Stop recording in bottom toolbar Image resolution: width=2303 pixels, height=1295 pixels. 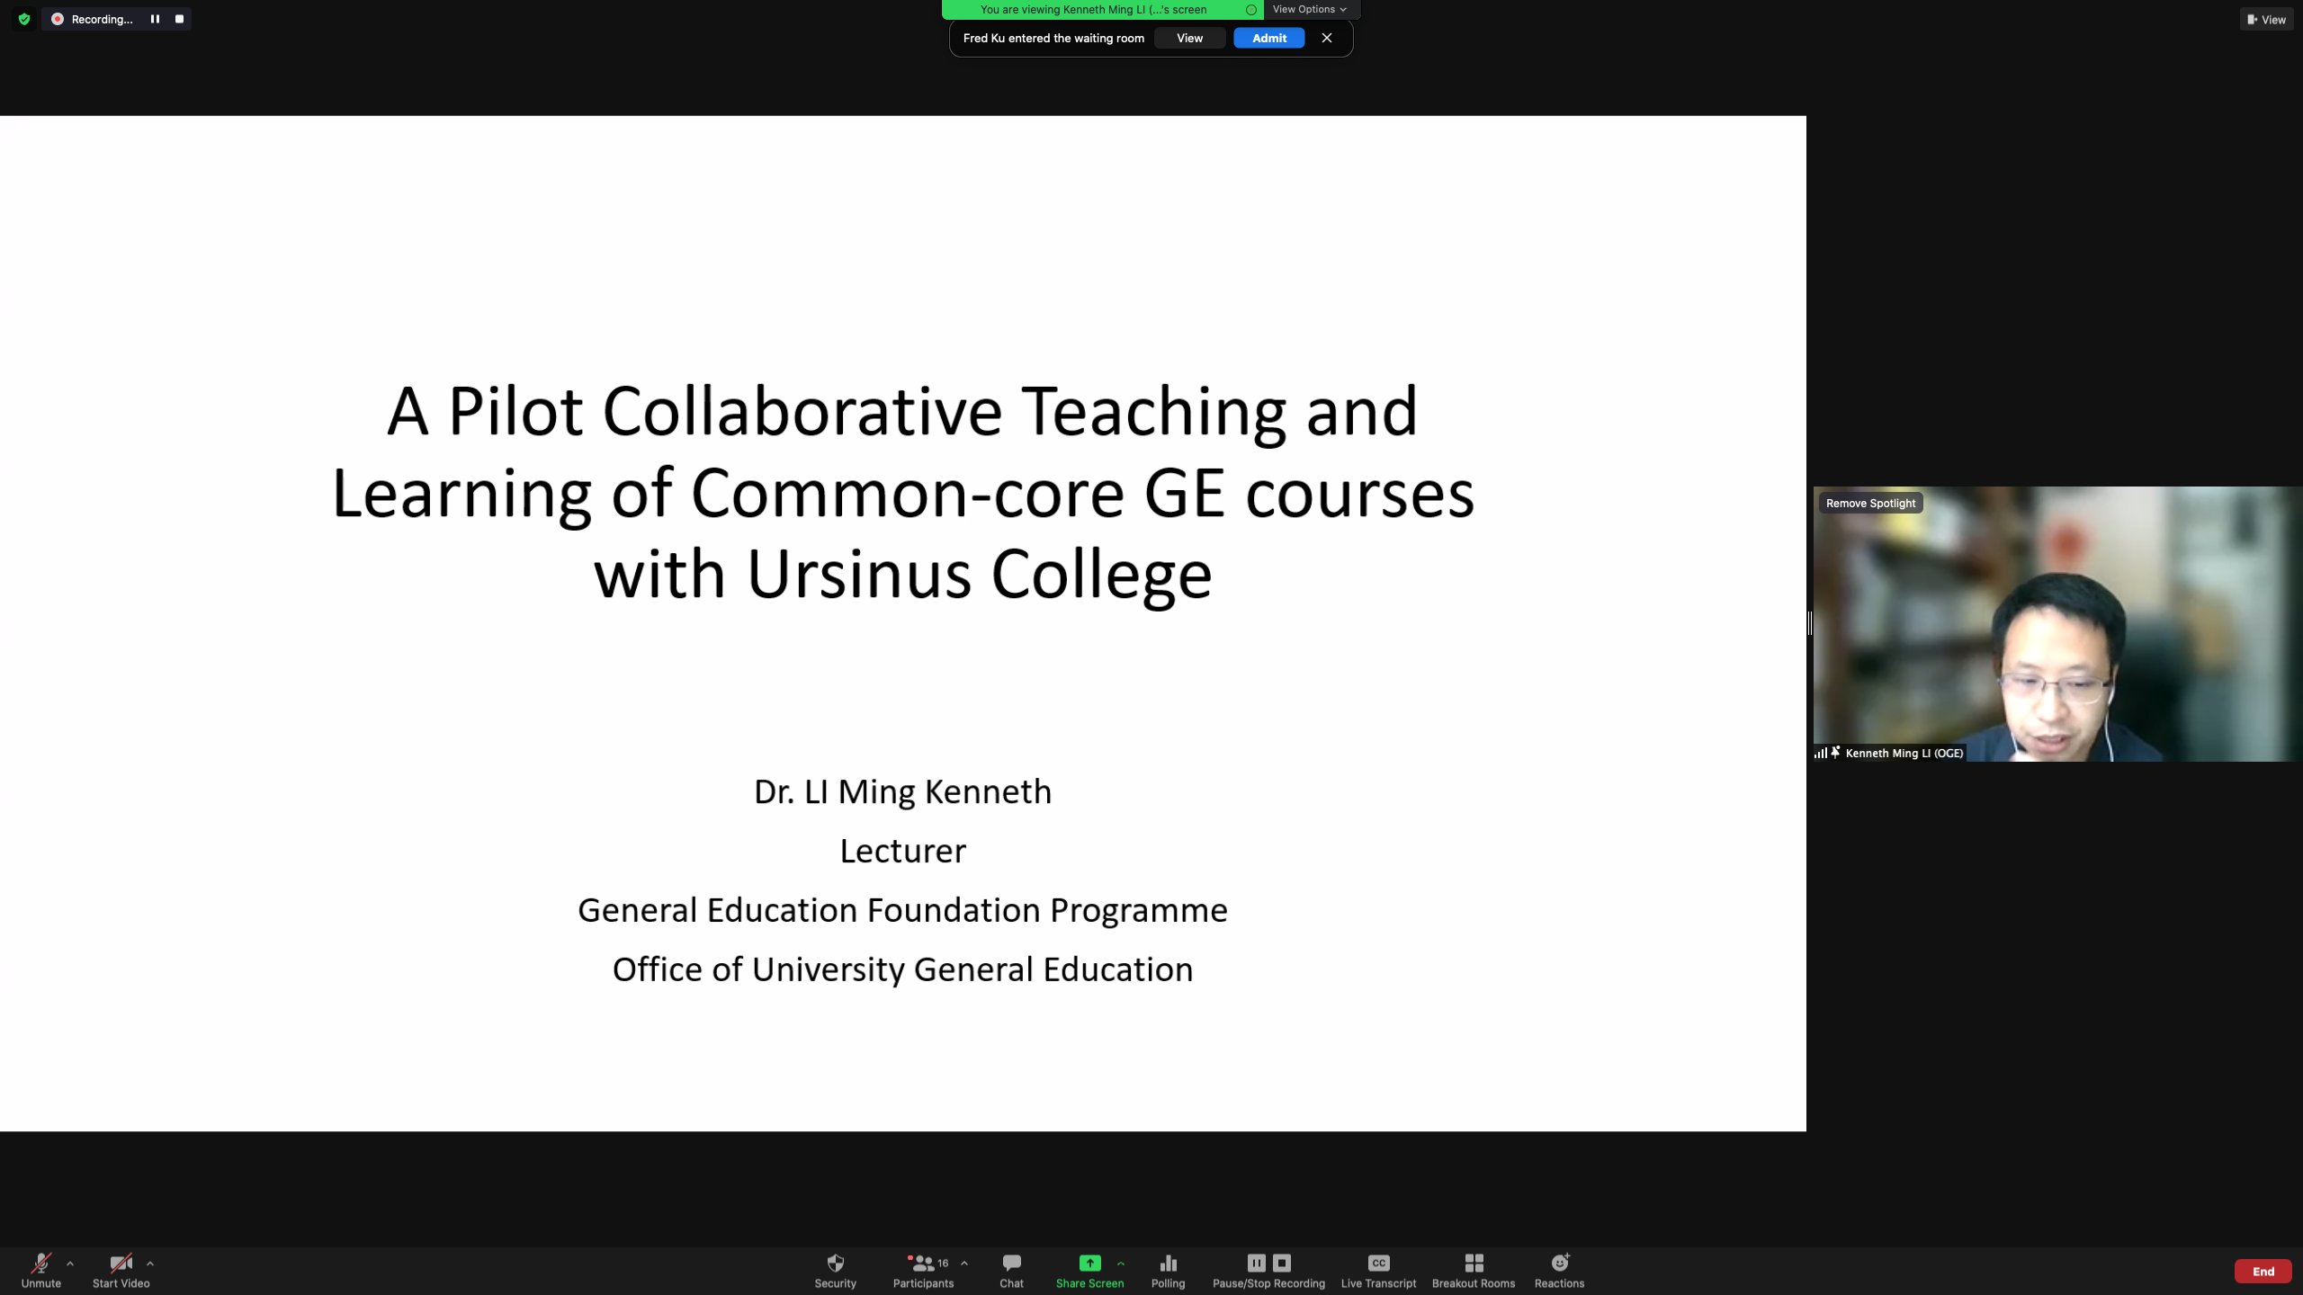pos(1282,1263)
